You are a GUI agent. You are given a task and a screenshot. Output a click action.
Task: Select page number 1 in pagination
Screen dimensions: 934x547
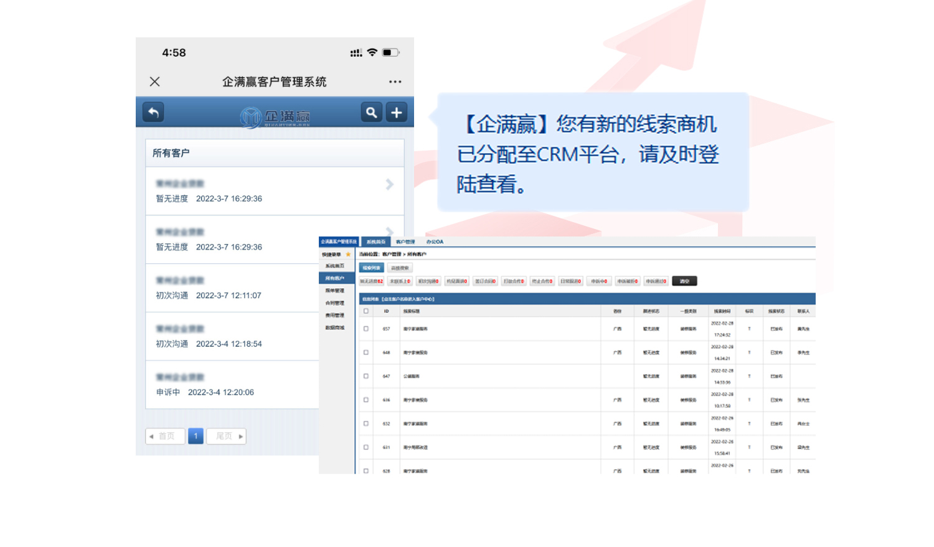196,436
